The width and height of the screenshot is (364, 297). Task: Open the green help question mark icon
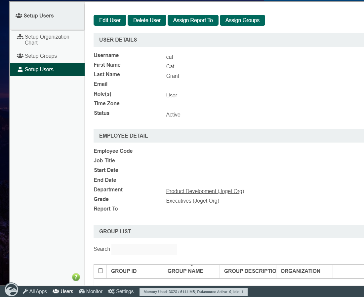[76, 277]
